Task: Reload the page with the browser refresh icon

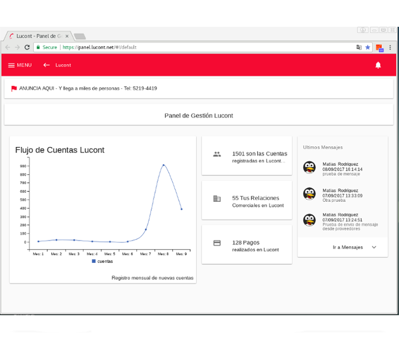Action: click(27, 47)
